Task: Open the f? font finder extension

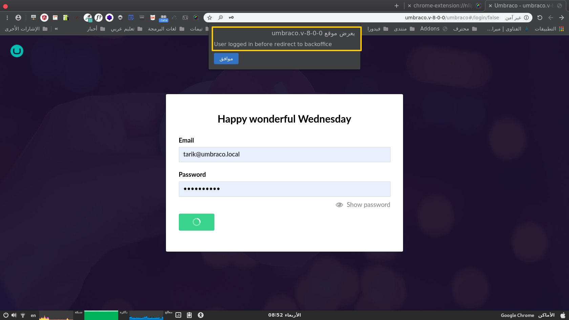Action: 99,18
